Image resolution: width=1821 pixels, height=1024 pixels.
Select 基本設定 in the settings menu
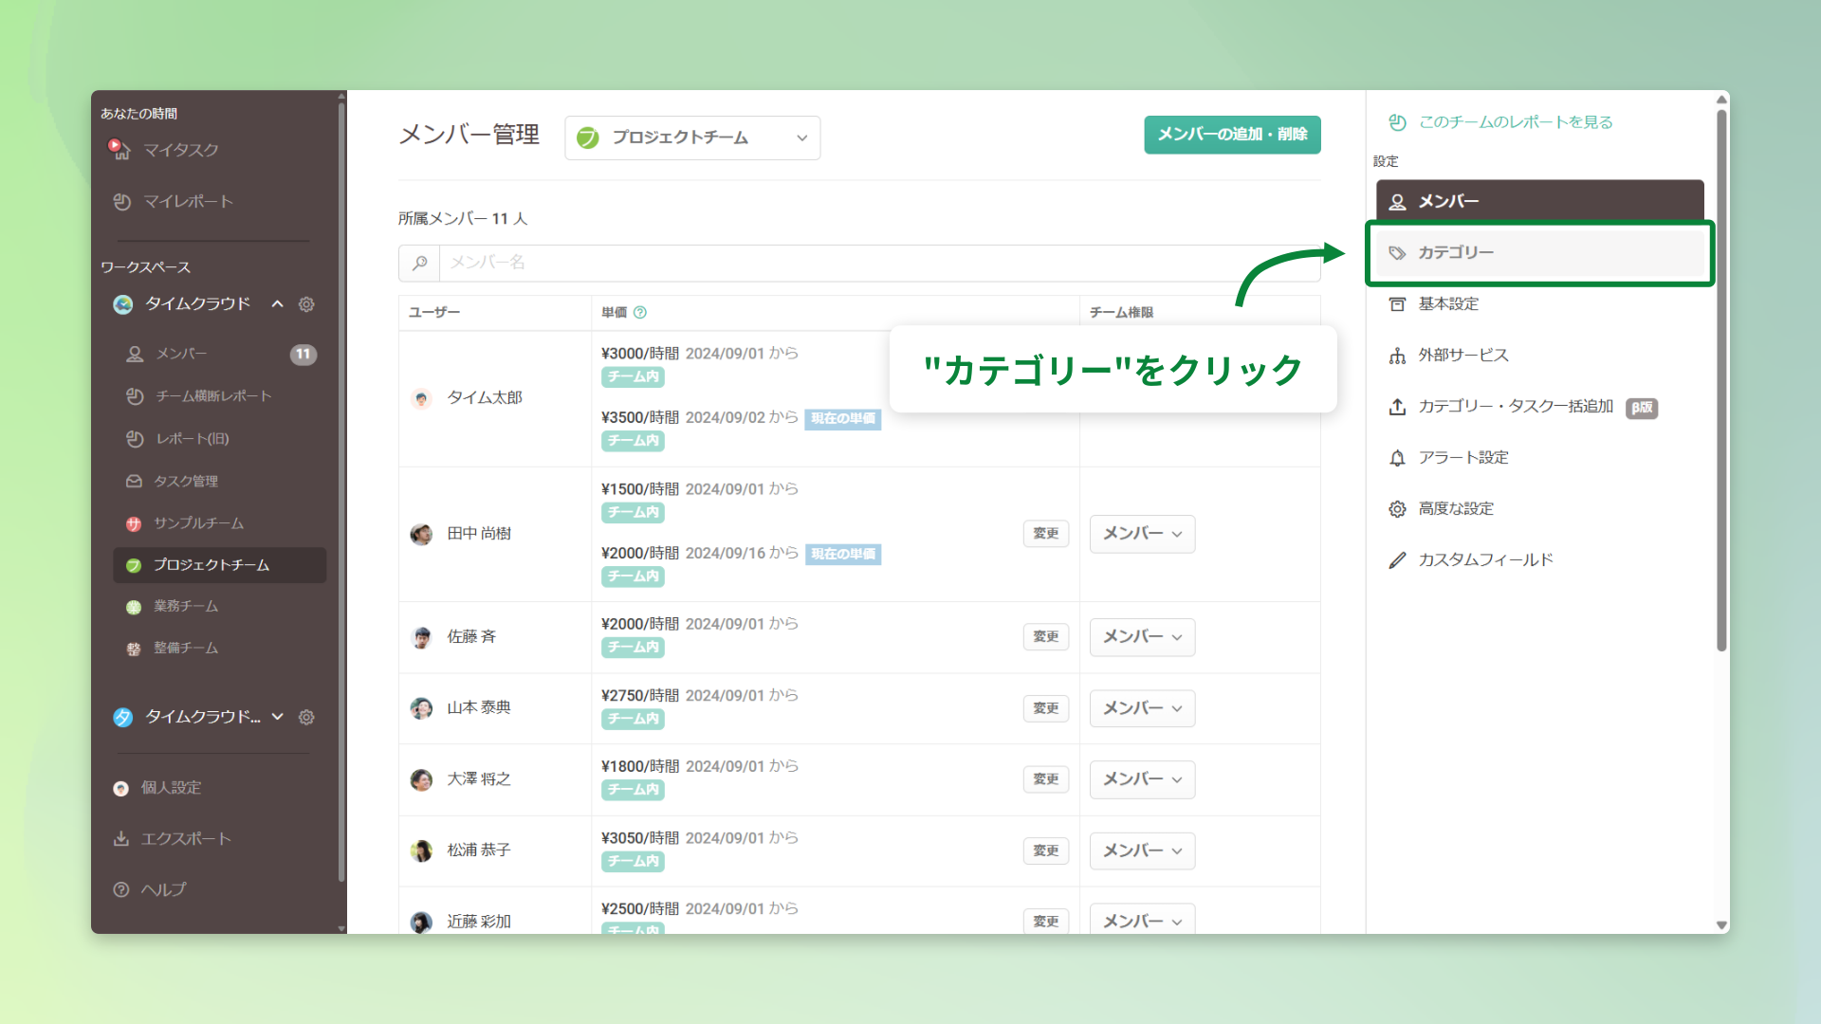click(x=1448, y=304)
